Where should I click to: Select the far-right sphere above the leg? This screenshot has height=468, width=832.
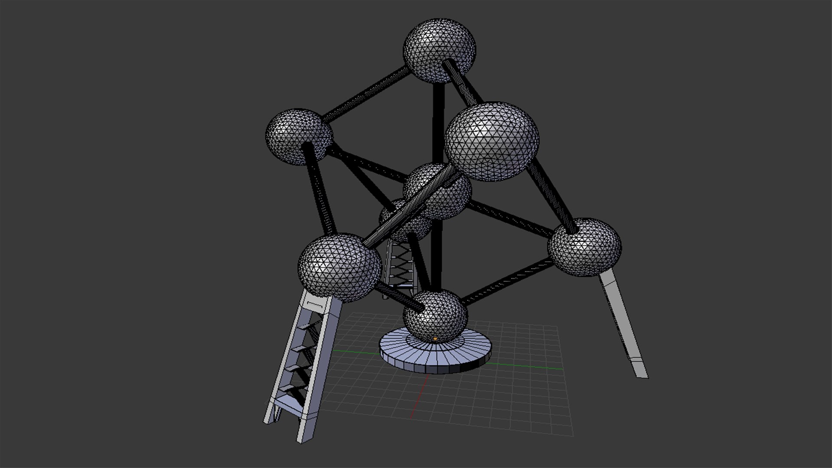[x=584, y=247]
